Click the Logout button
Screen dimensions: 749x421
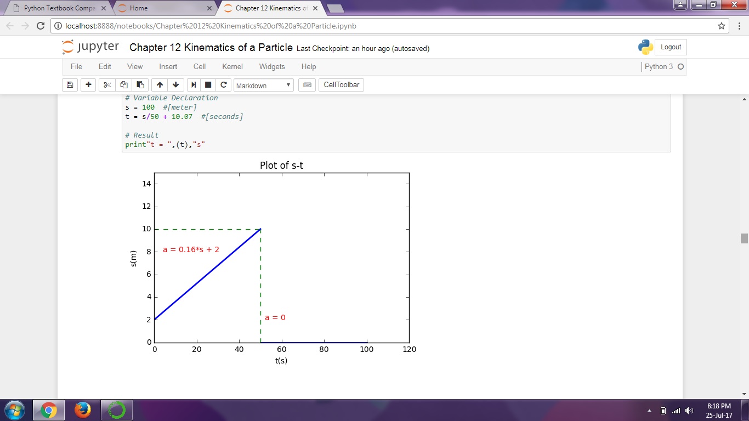[671, 47]
